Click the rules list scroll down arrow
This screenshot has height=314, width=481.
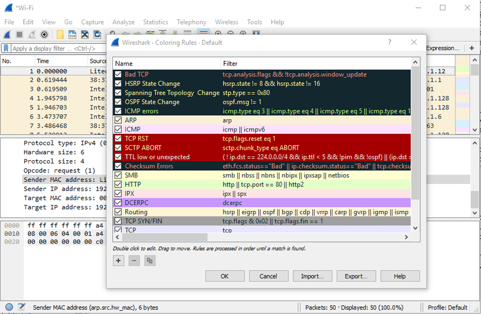(x=415, y=228)
